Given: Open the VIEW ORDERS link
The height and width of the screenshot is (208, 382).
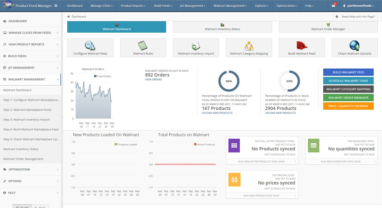Looking at the screenshot, I should [x=153, y=80].
